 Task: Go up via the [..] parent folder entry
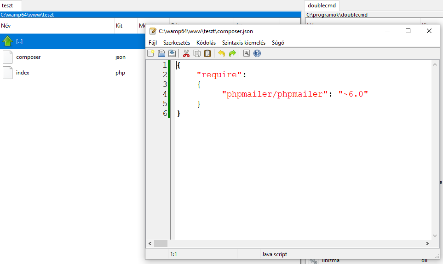[x=19, y=41]
